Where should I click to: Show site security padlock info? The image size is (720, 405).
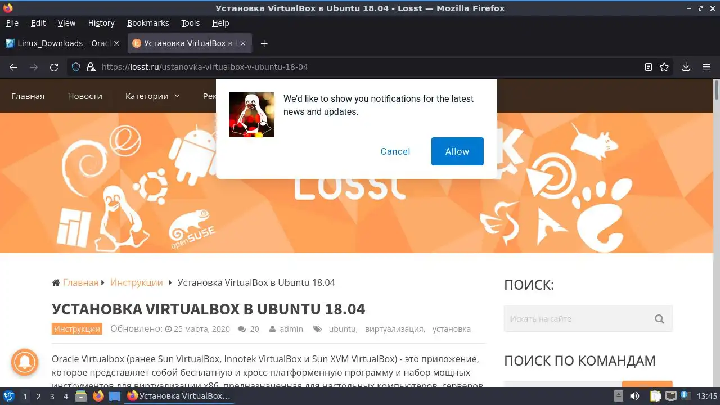click(x=91, y=67)
